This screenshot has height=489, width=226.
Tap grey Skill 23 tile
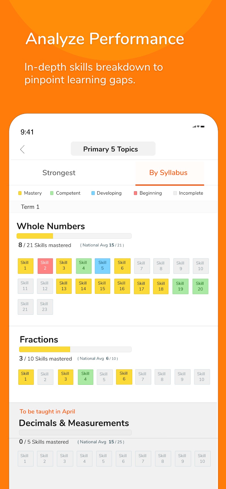tap(45, 307)
